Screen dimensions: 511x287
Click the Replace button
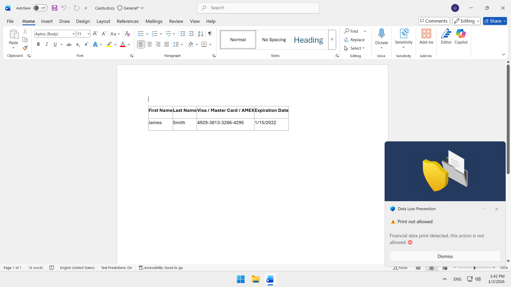354,40
